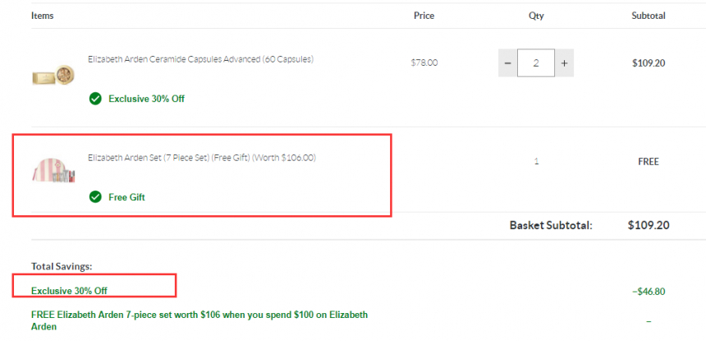Click the Subtotal column header
The height and width of the screenshot is (341, 706).
649,16
